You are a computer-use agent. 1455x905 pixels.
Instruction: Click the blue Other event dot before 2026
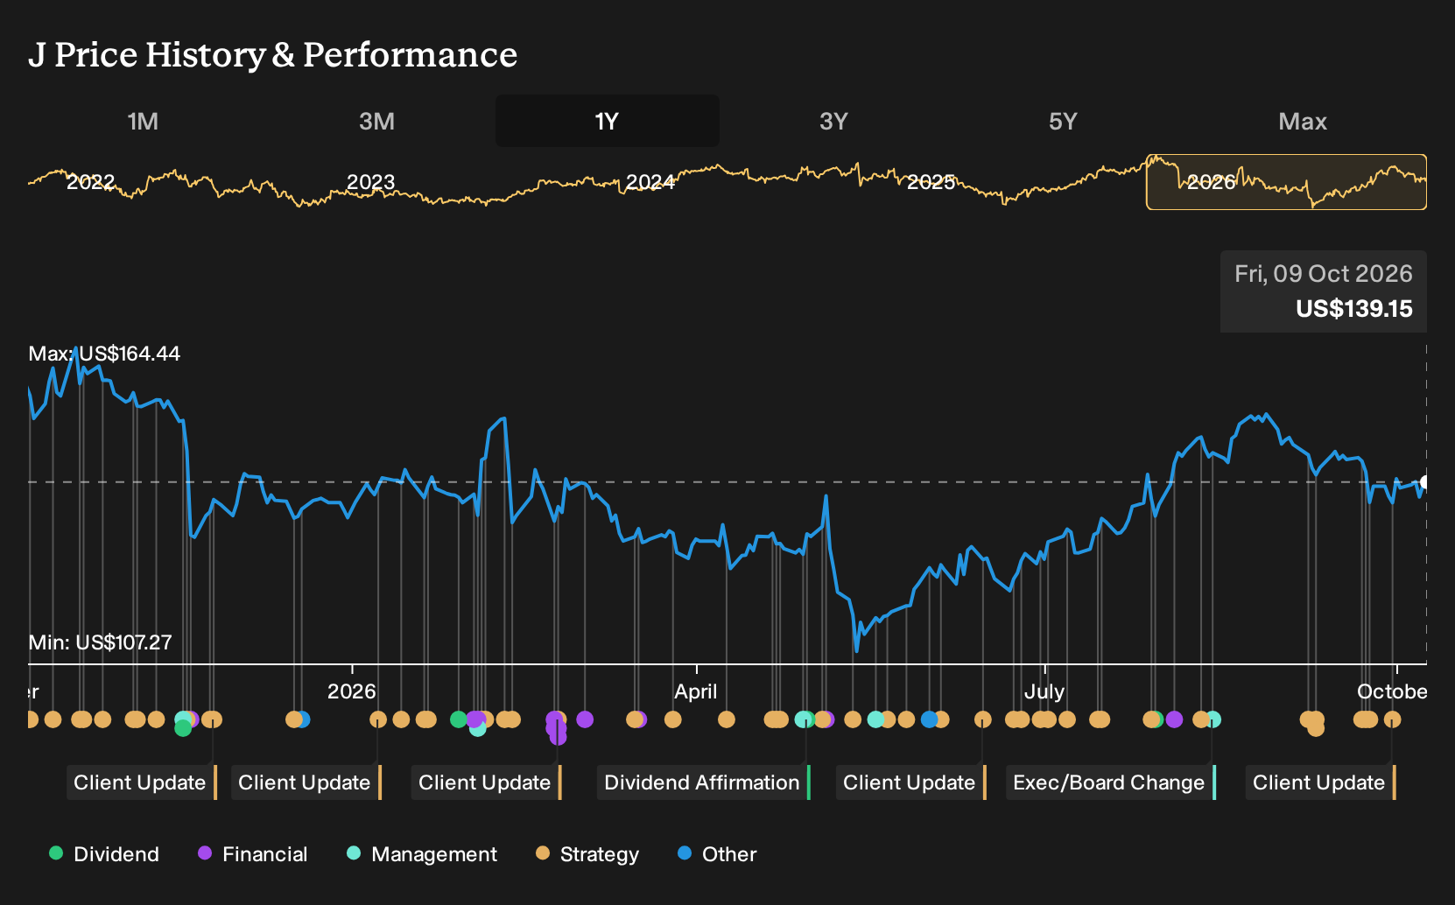(303, 719)
